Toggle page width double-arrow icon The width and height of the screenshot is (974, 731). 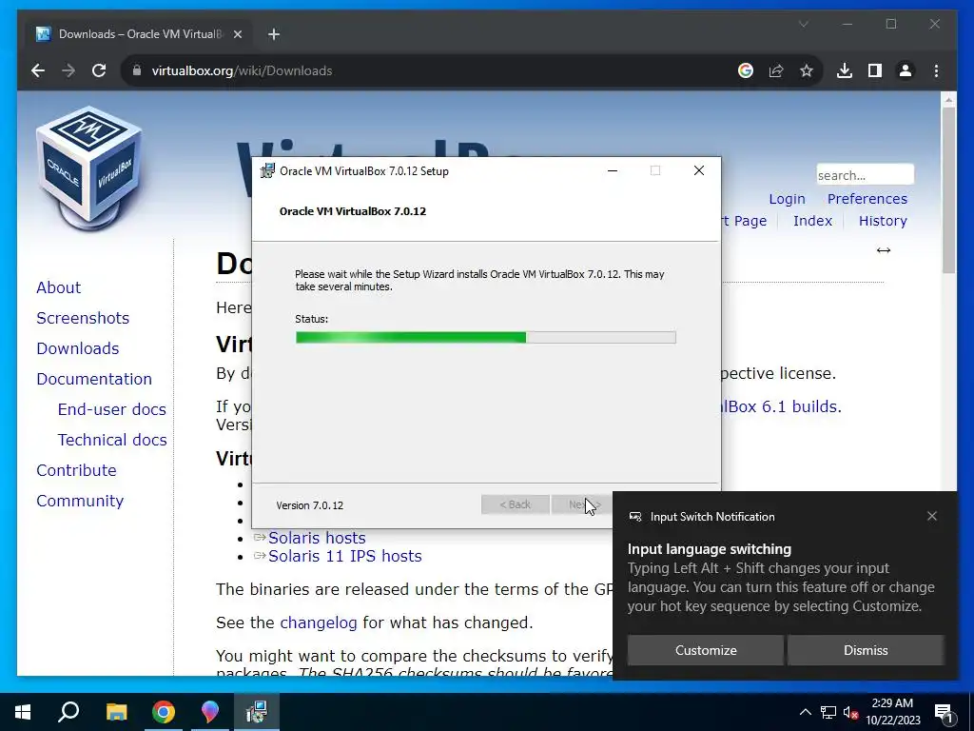[x=884, y=250]
